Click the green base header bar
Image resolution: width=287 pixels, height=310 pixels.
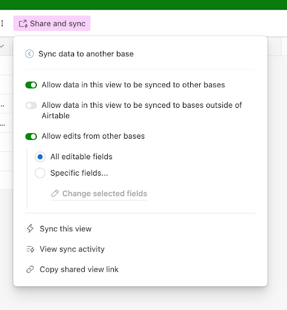coord(143,5)
